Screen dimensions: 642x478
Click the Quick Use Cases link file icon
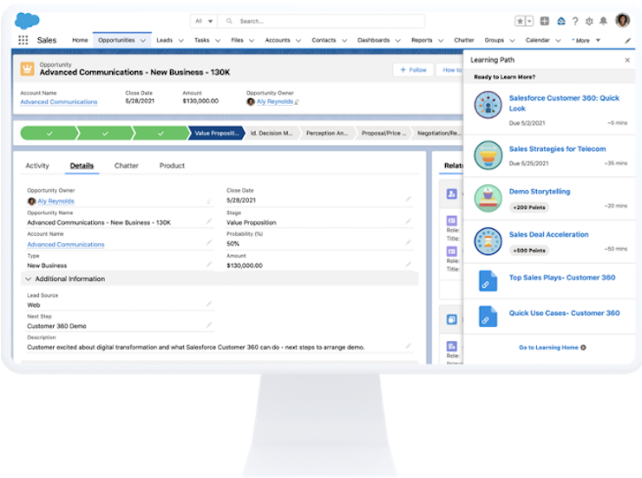488,317
